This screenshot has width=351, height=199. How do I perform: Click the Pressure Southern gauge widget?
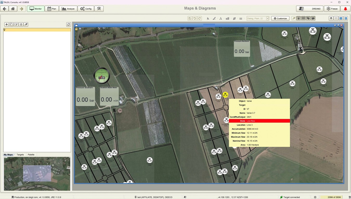[x=85, y=96]
